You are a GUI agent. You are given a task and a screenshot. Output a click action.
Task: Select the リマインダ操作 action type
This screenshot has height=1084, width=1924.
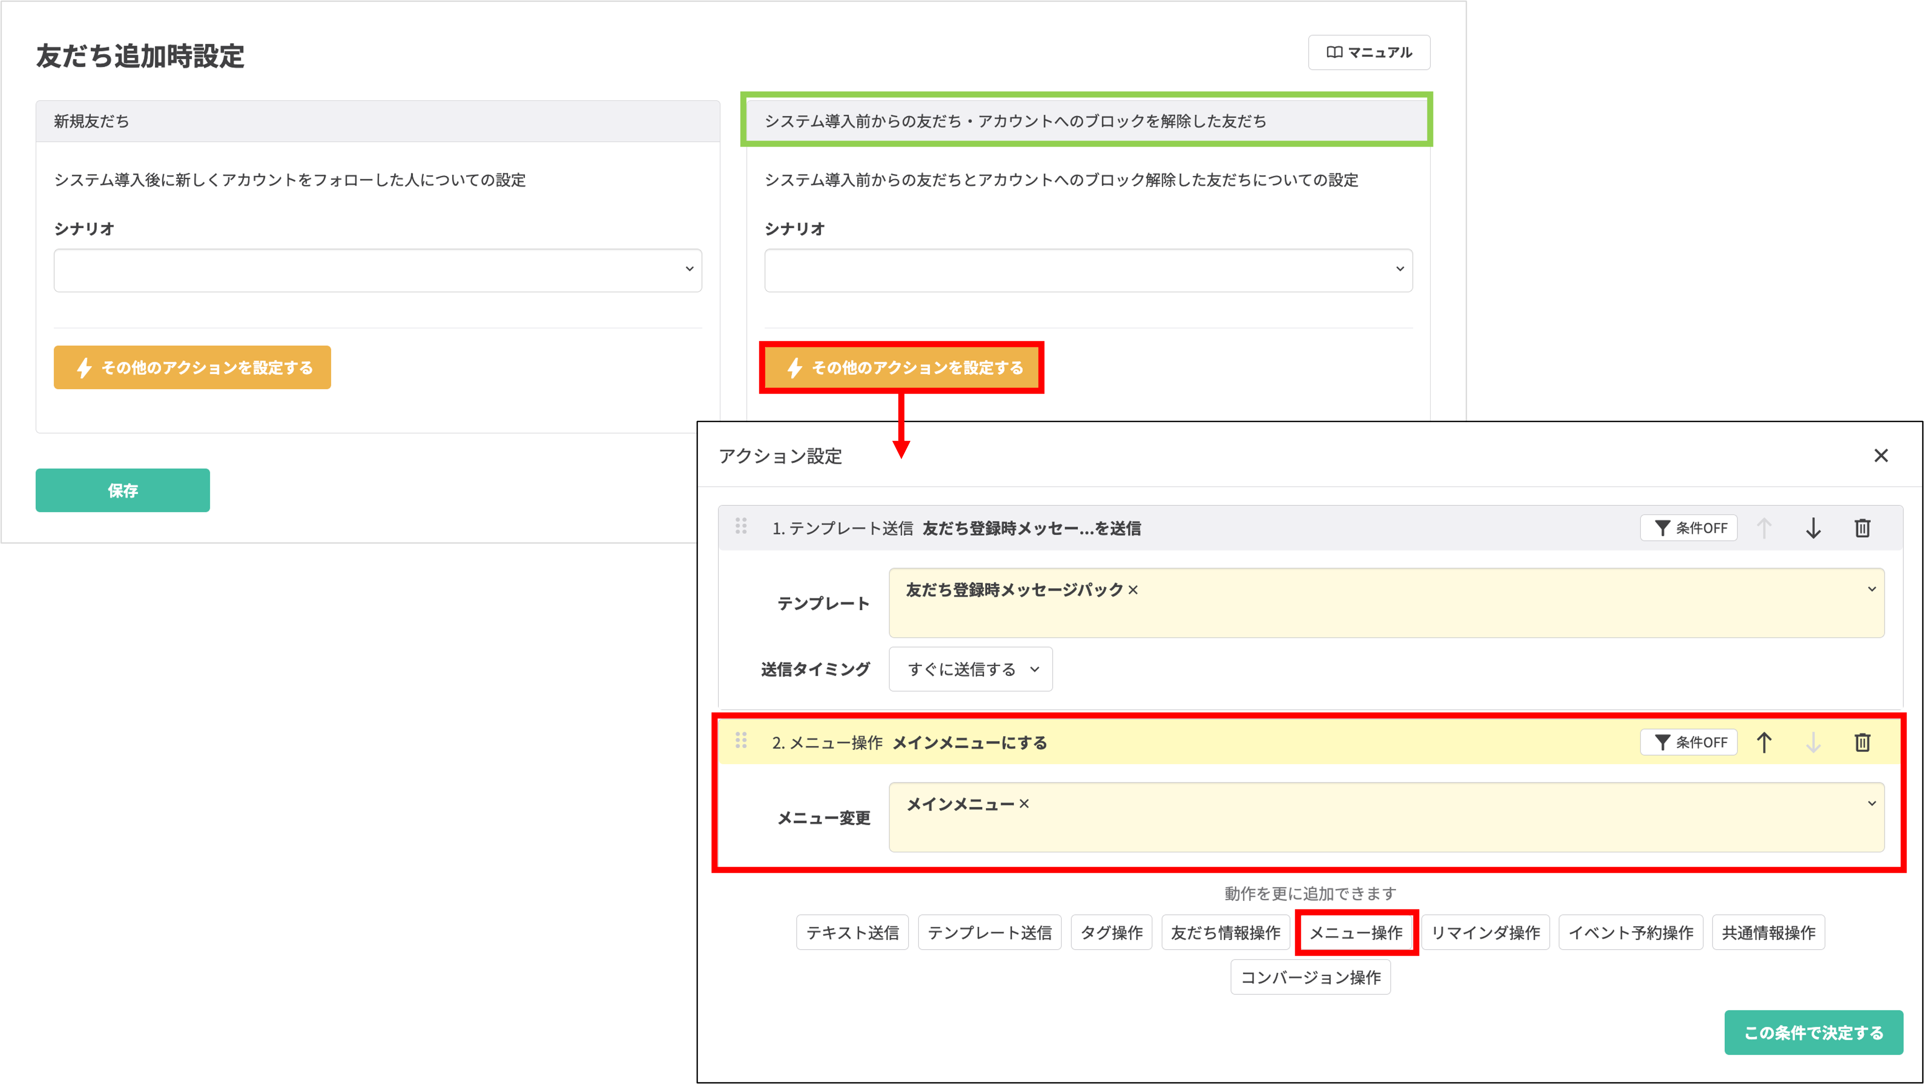[x=1485, y=932]
